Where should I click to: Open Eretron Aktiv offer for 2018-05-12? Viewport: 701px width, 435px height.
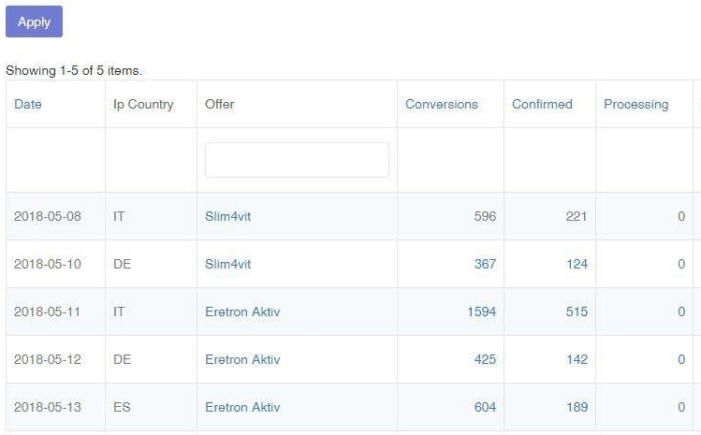[242, 359]
